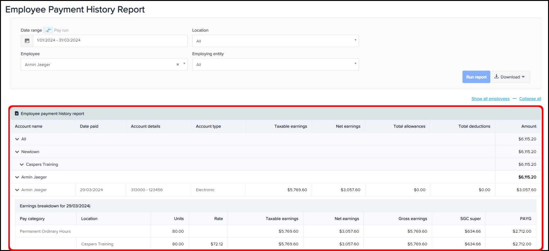Click the calendar icon in date range
The height and width of the screenshot is (251, 549).
27,41
